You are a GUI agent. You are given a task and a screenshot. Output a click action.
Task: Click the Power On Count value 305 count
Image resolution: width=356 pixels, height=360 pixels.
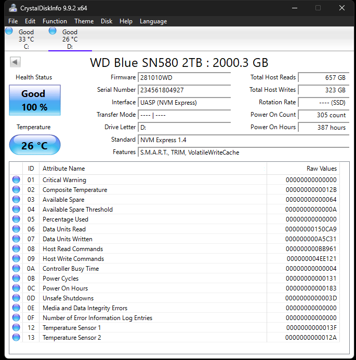click(324, 115)
